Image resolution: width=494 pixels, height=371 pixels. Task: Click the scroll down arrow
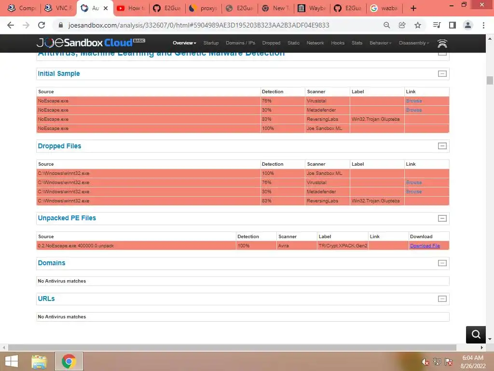tap(490, 339)
